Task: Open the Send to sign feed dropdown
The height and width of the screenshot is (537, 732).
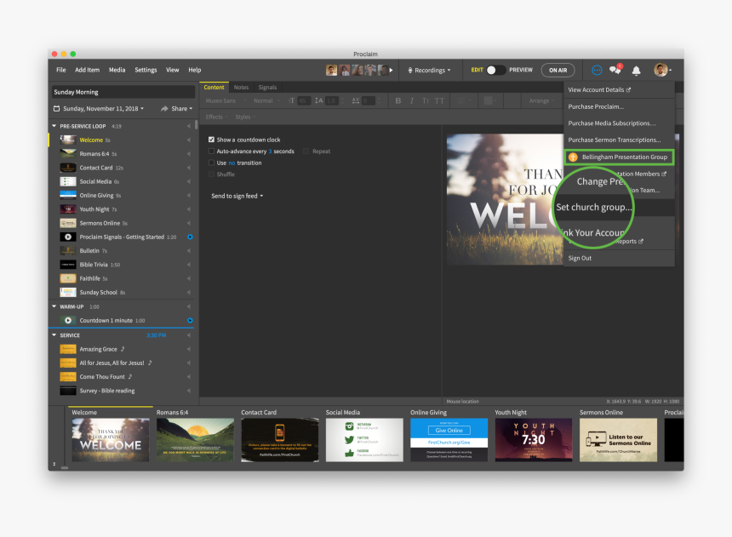Action: (237, 196)
